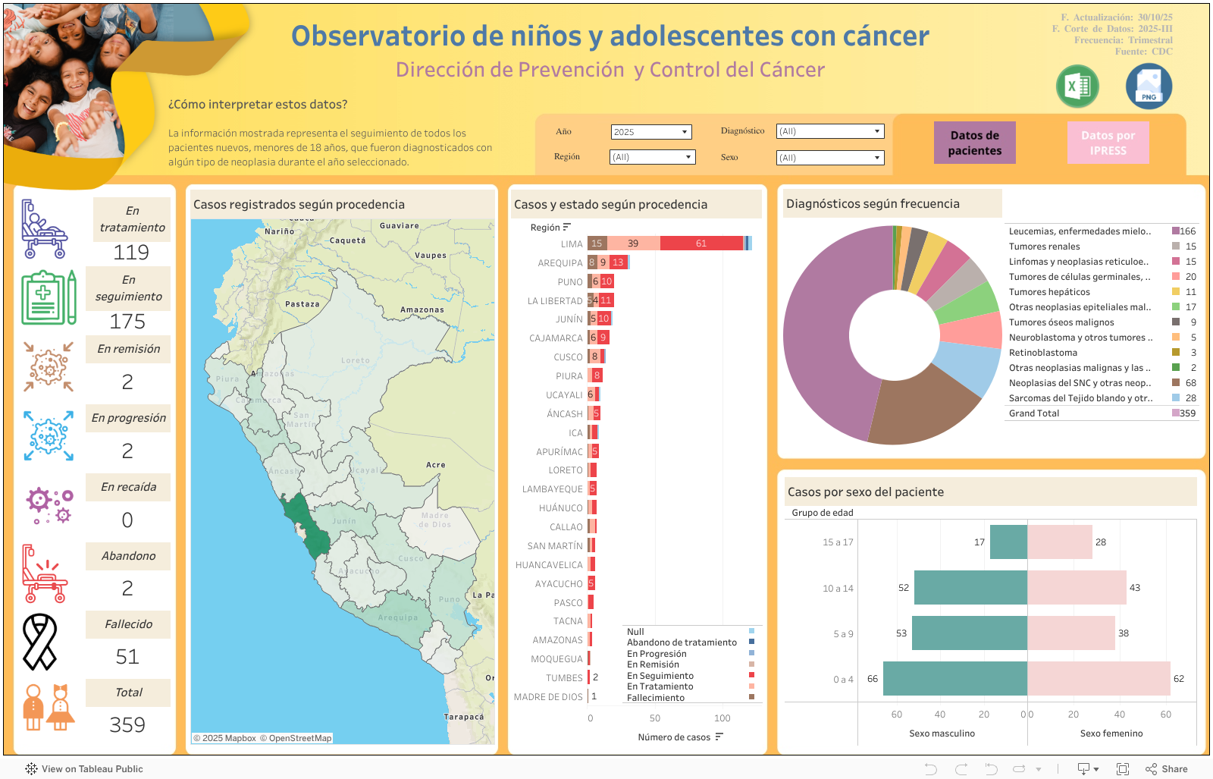
Task: Toggle sort icon beside Región header
Action: tap(567, 227)
